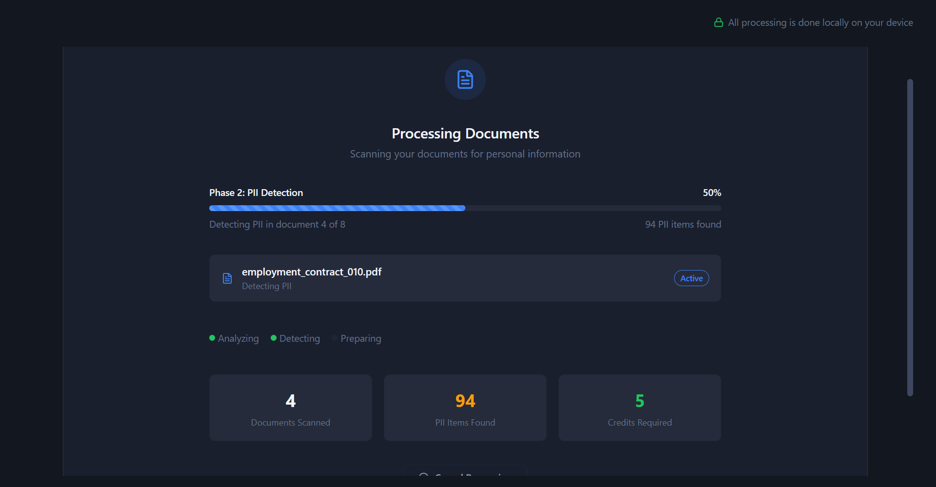Click the page's vertical scrollbar
This screenshot has width=936, height=487.
pos(910,237)
